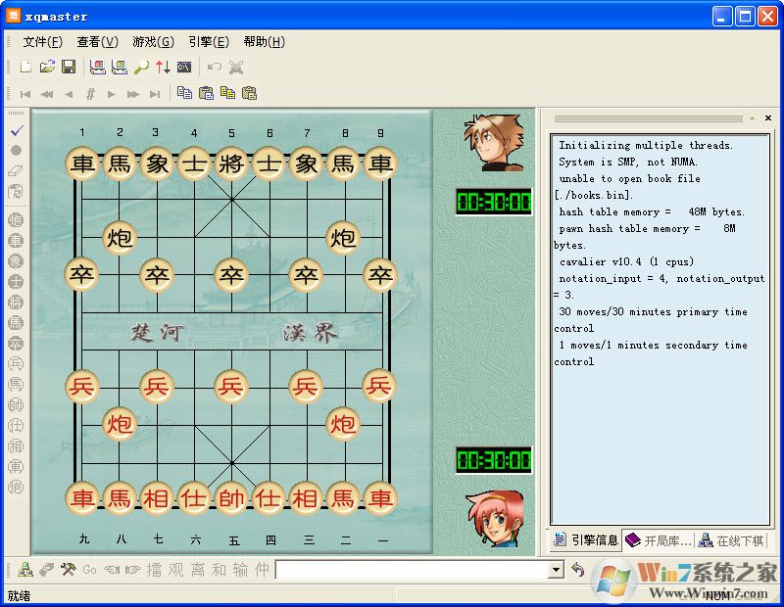Screen dimensions: 784x607
Task: Jump to the first move of the game
Action: pyautogui.click(x=25, y=93)
